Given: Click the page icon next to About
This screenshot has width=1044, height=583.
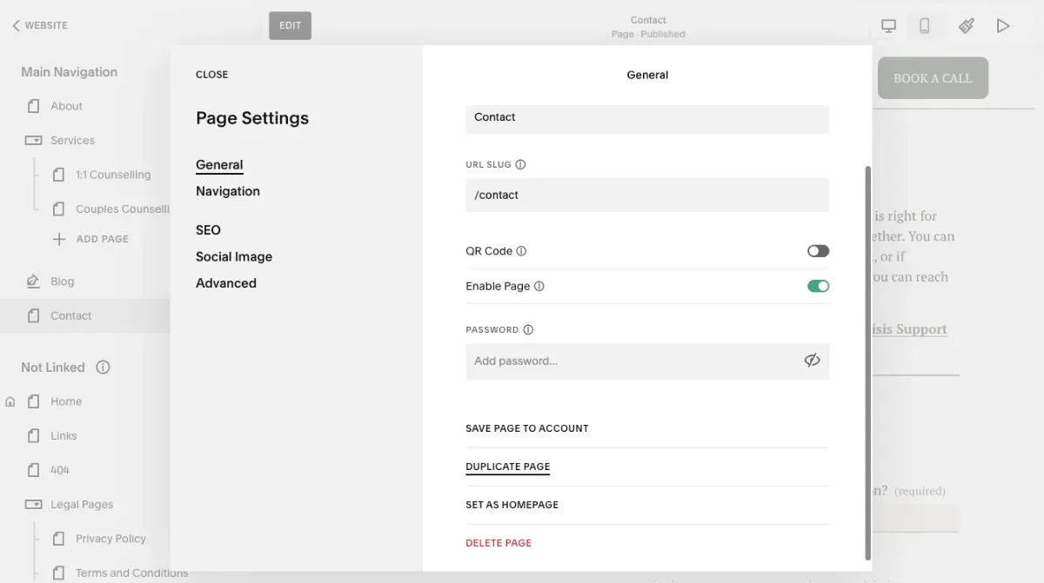Looking at the screenshot, I should pyautogui.click(x=33, y=106).
